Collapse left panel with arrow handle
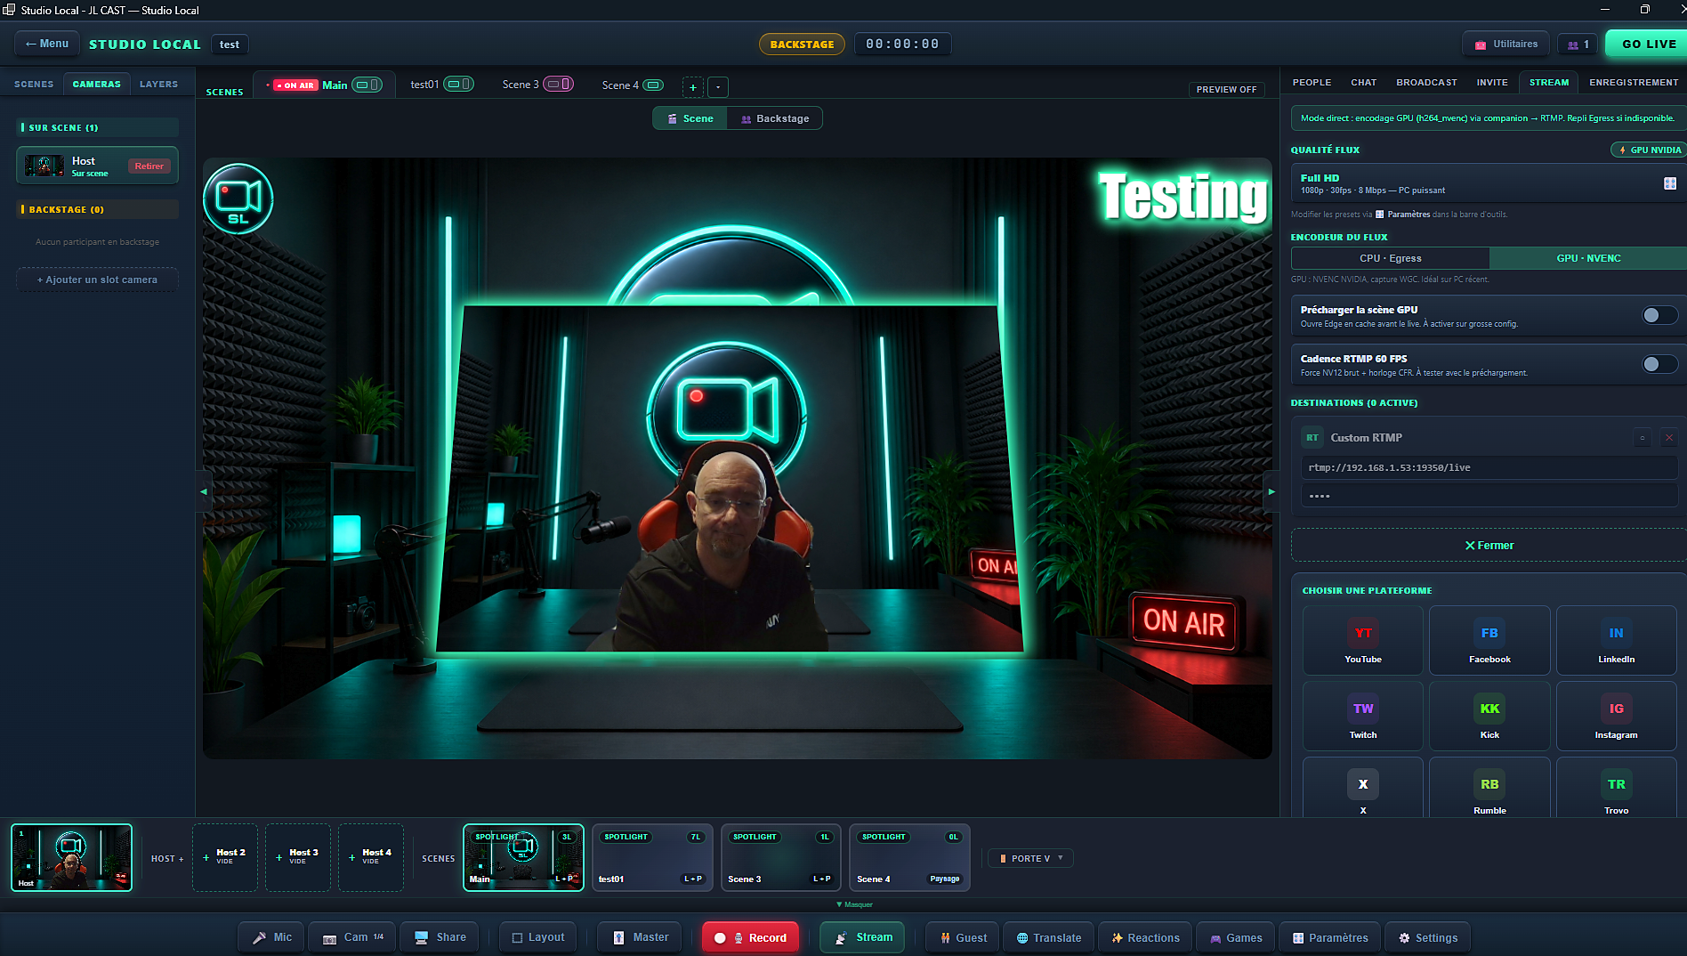Viewport: 1687px width, 956px height. (204, 491)
